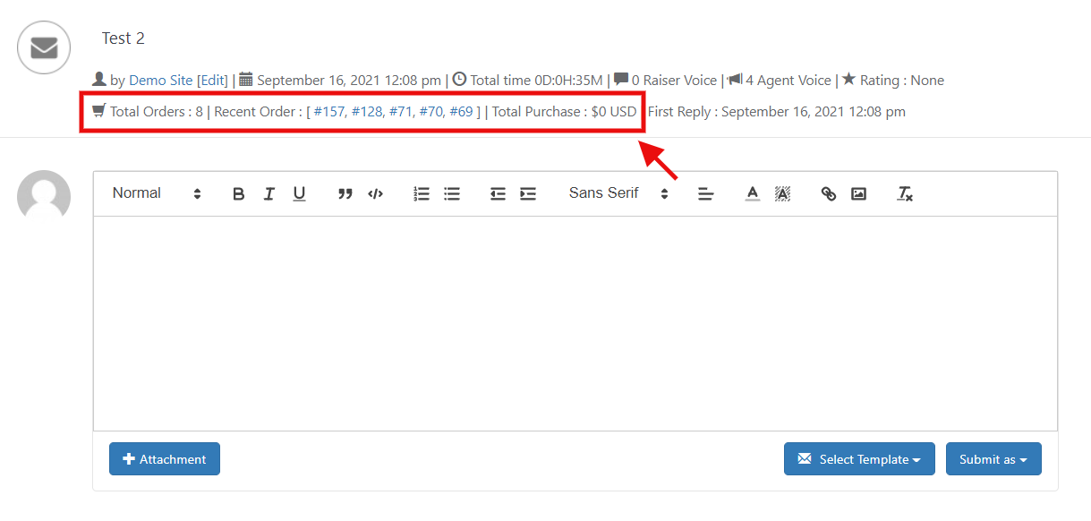Click the Edit link beside Demo Site
The image size is (1091, 521).
[x=212, y=81]
